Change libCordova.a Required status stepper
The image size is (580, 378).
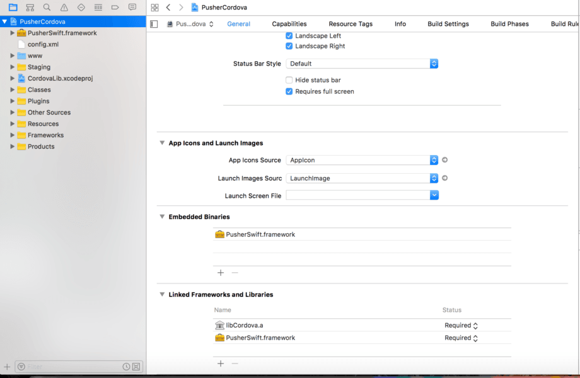pos(475,326)
